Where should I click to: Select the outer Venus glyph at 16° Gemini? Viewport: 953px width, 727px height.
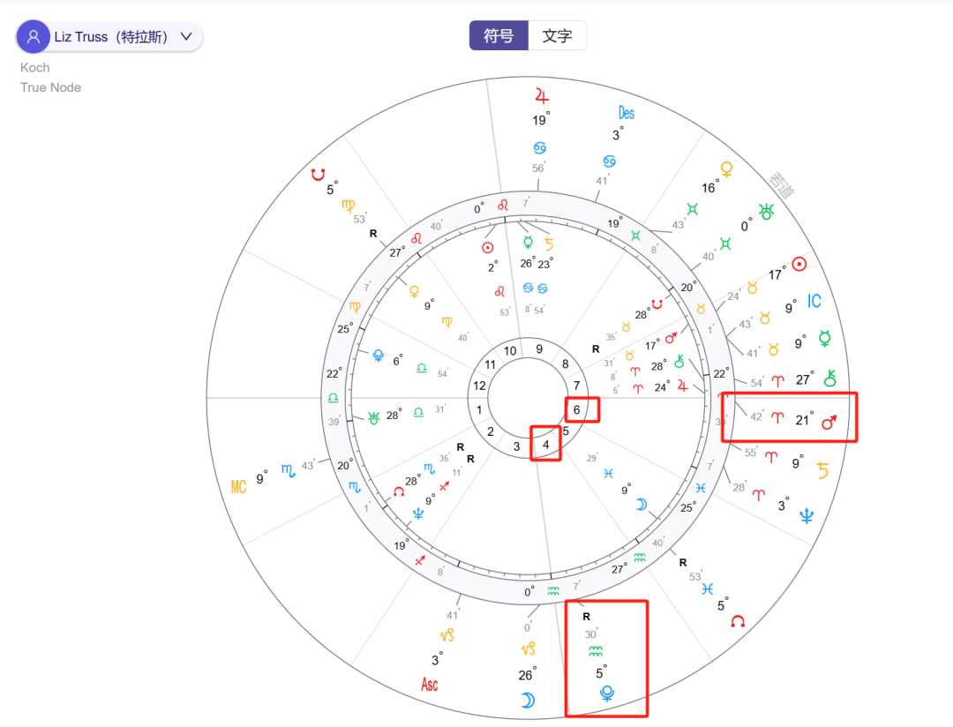click(x=726, y=169)
